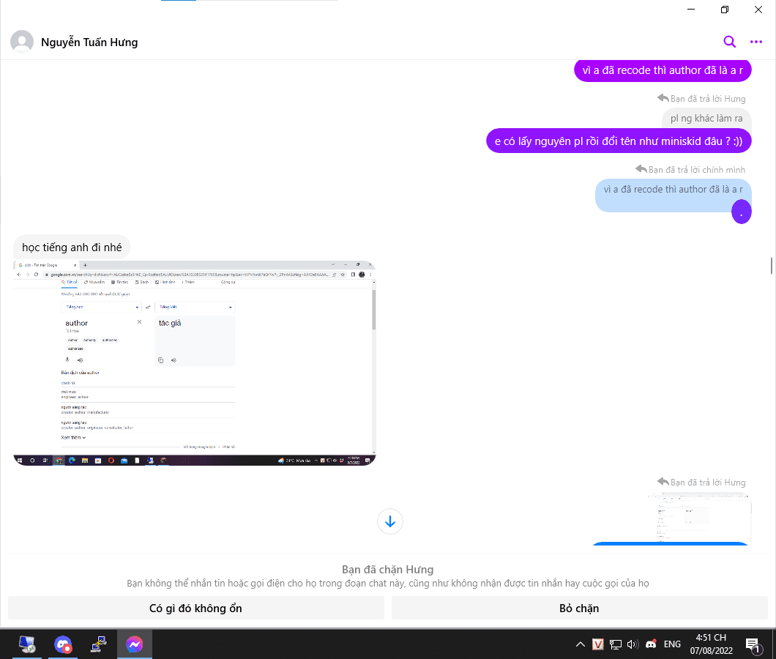Screen dimensions: 776x659
Task: Open network status tray icon
Action: (x=615, y=644)
